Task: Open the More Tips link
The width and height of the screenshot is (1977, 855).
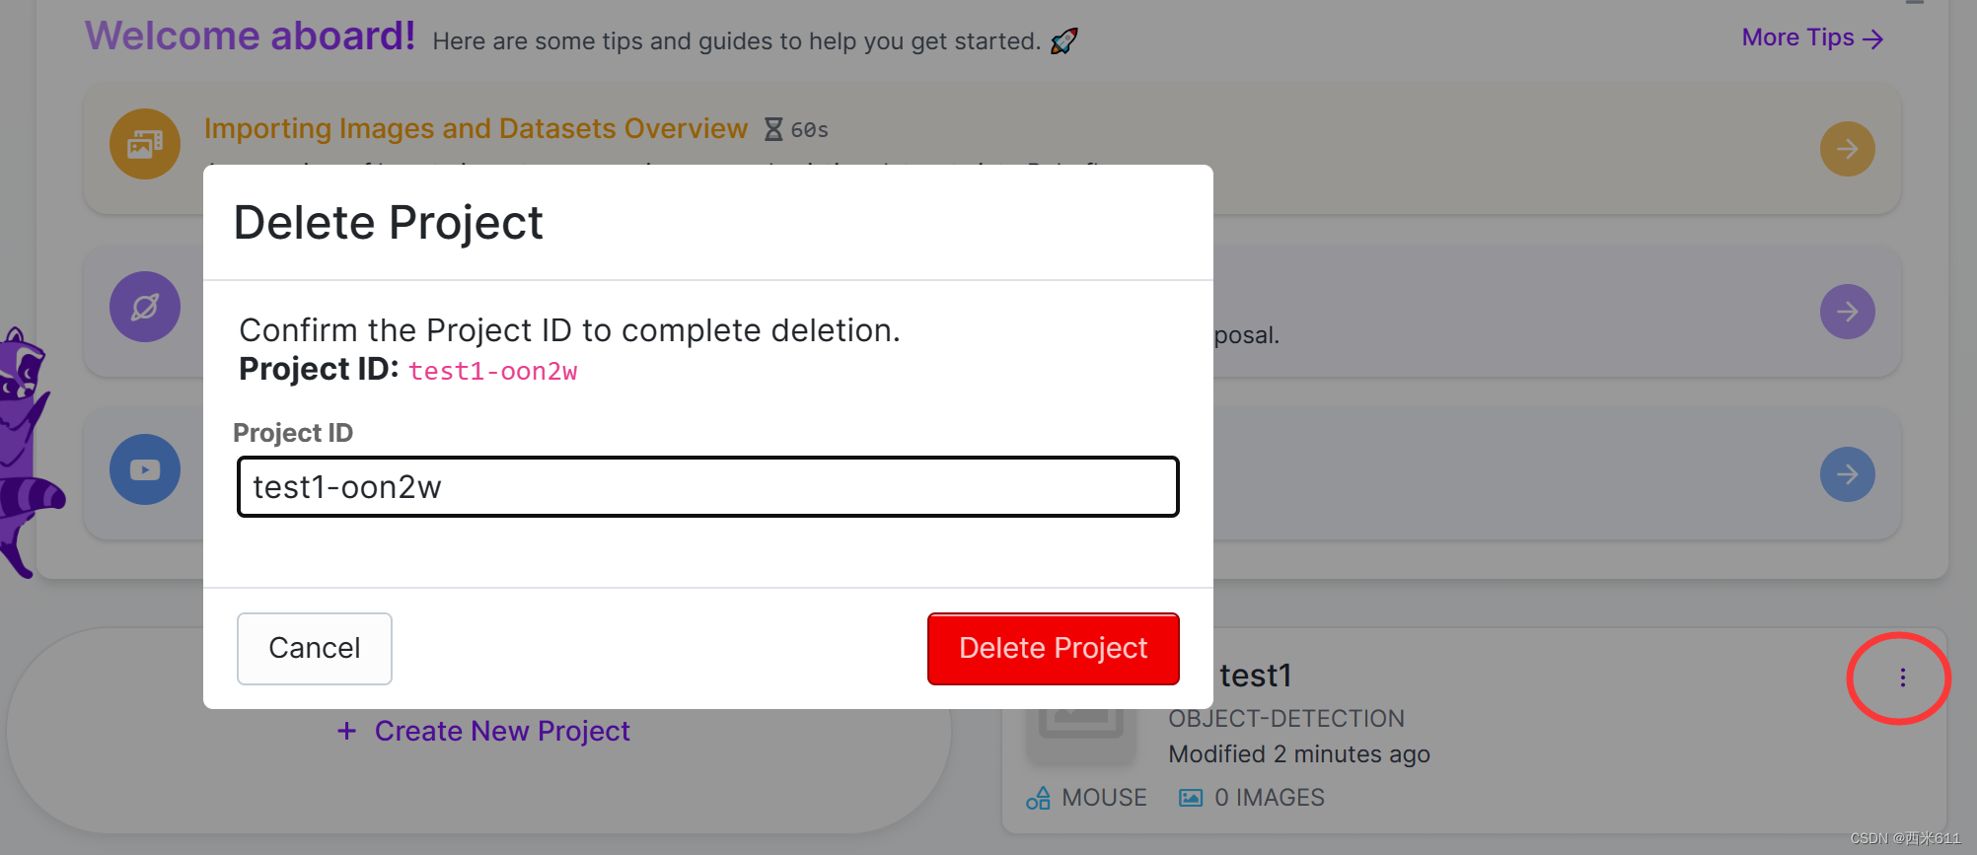Action: [x=1812, y=37]
